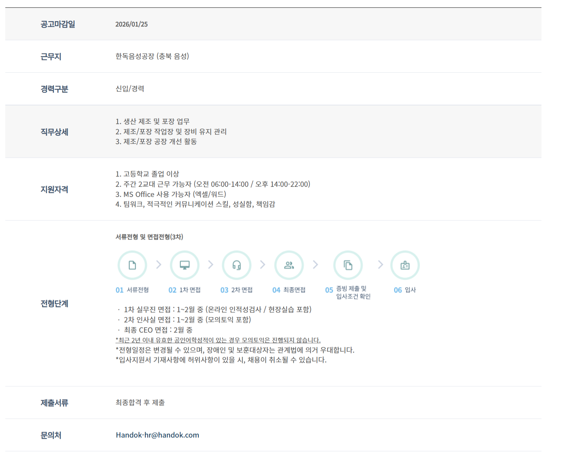The image size is (570, 455).
Task: Click the ID badge icon for 입사 step
Action: click(x=405, y=265)
